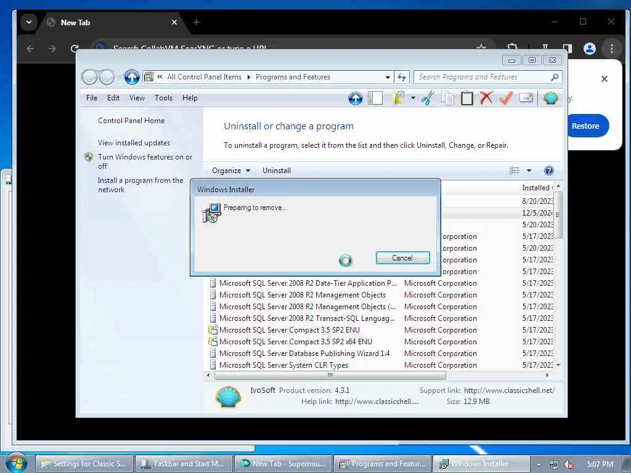The height and width of the screenshot is (473, 631).
Task: Click the change view icon
Action: 515,171
